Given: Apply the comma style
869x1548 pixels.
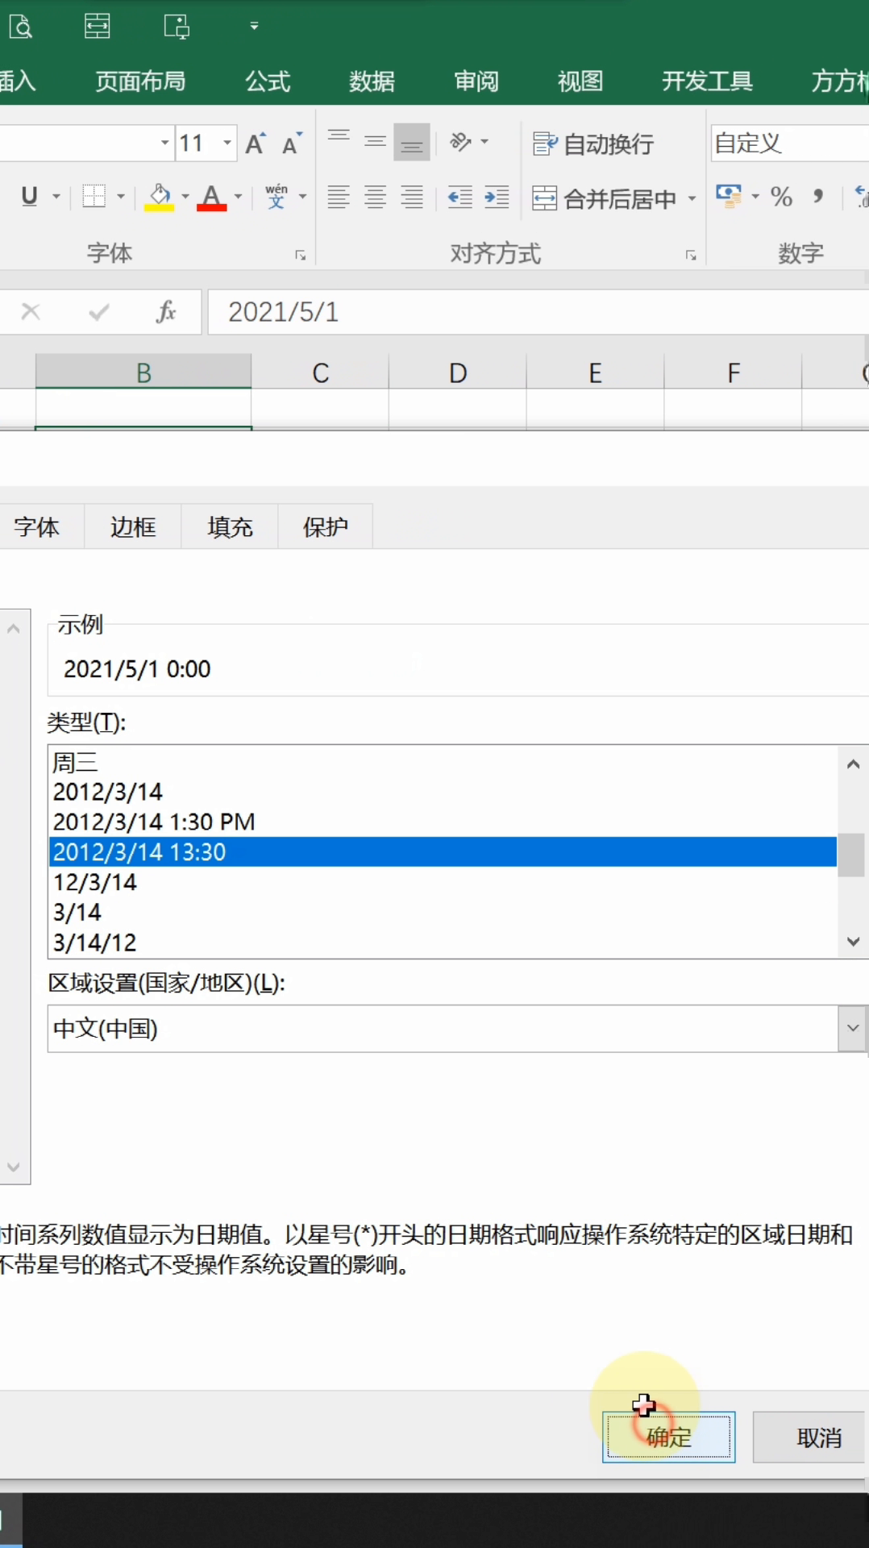Looking at the screenshot, I should (x=818, y=196).
